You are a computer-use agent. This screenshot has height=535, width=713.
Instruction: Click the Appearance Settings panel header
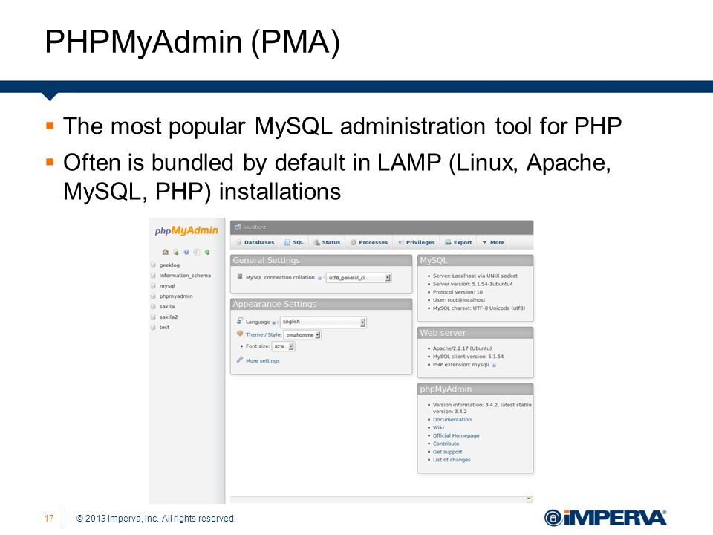(321, 305)
